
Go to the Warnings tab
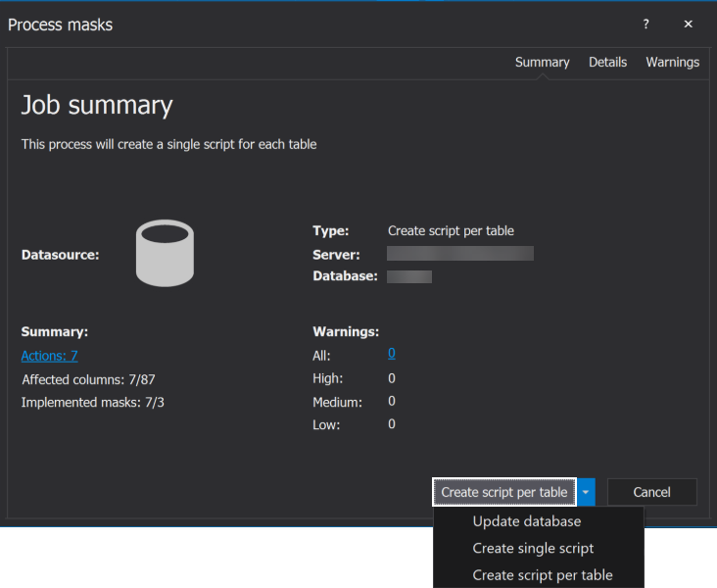click(x=672, y=62)
